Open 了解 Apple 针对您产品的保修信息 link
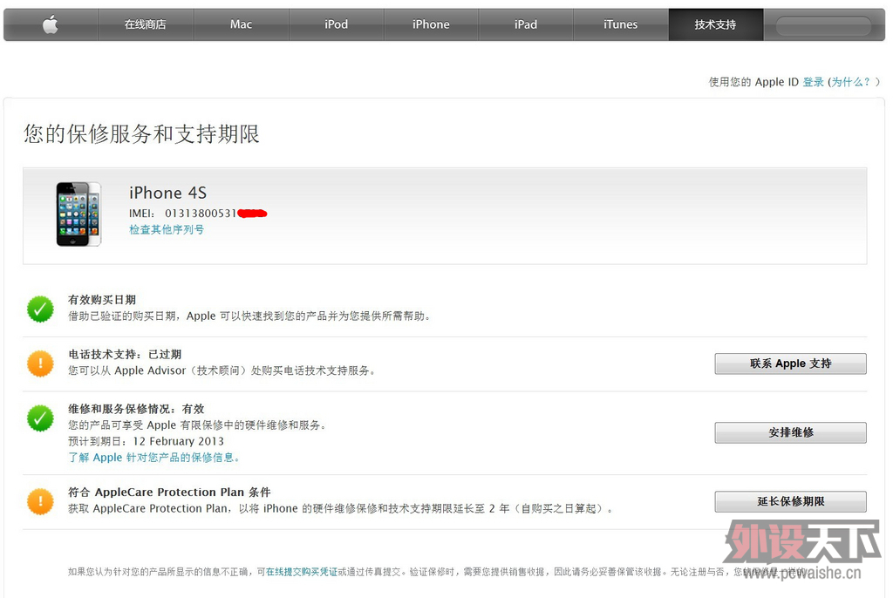The image size is (893, 598). (x=153, y=458)
